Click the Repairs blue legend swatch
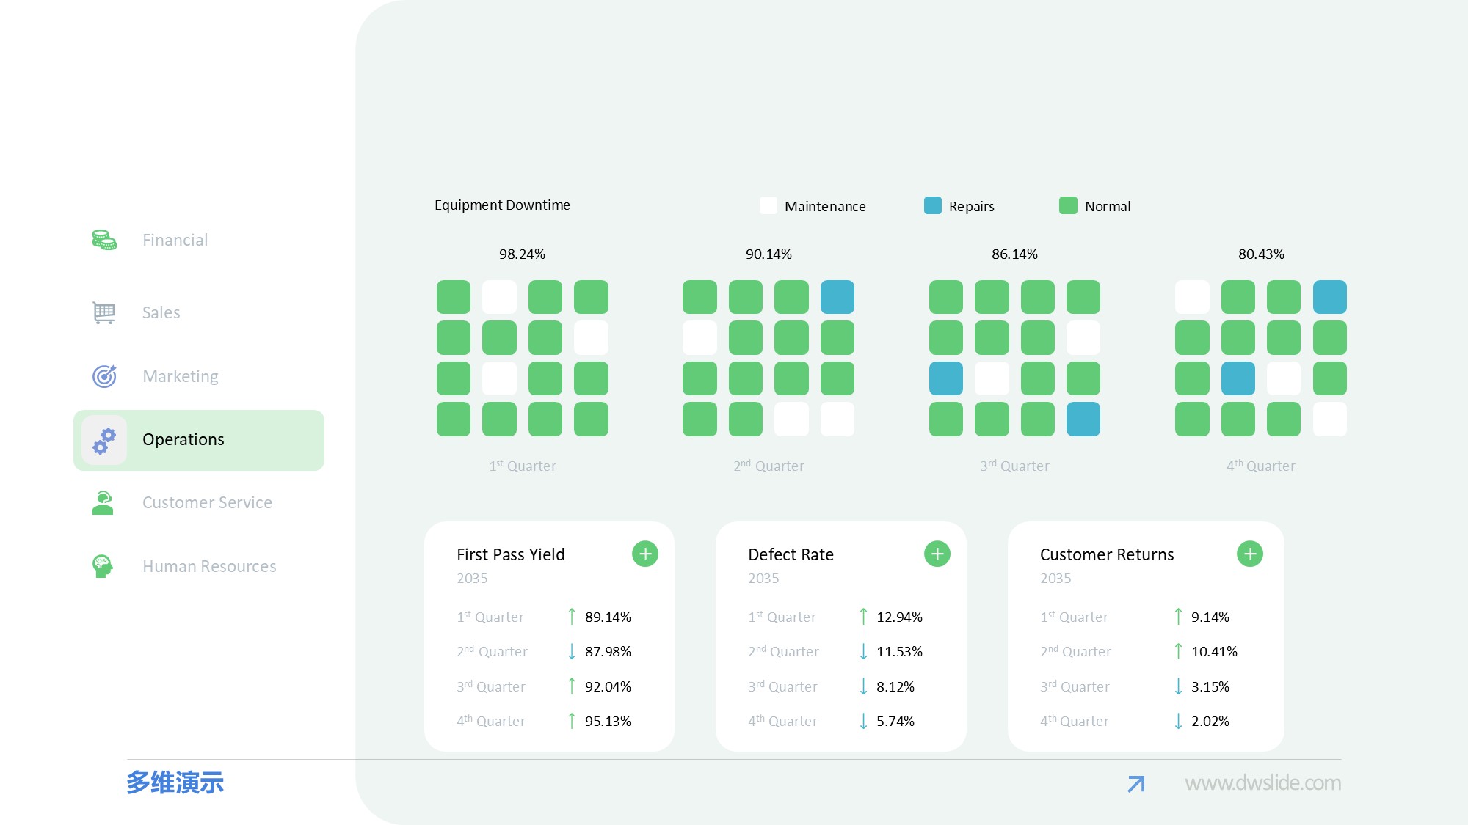The height and width of the screenshot is (825, 1468). click(932, 205)
